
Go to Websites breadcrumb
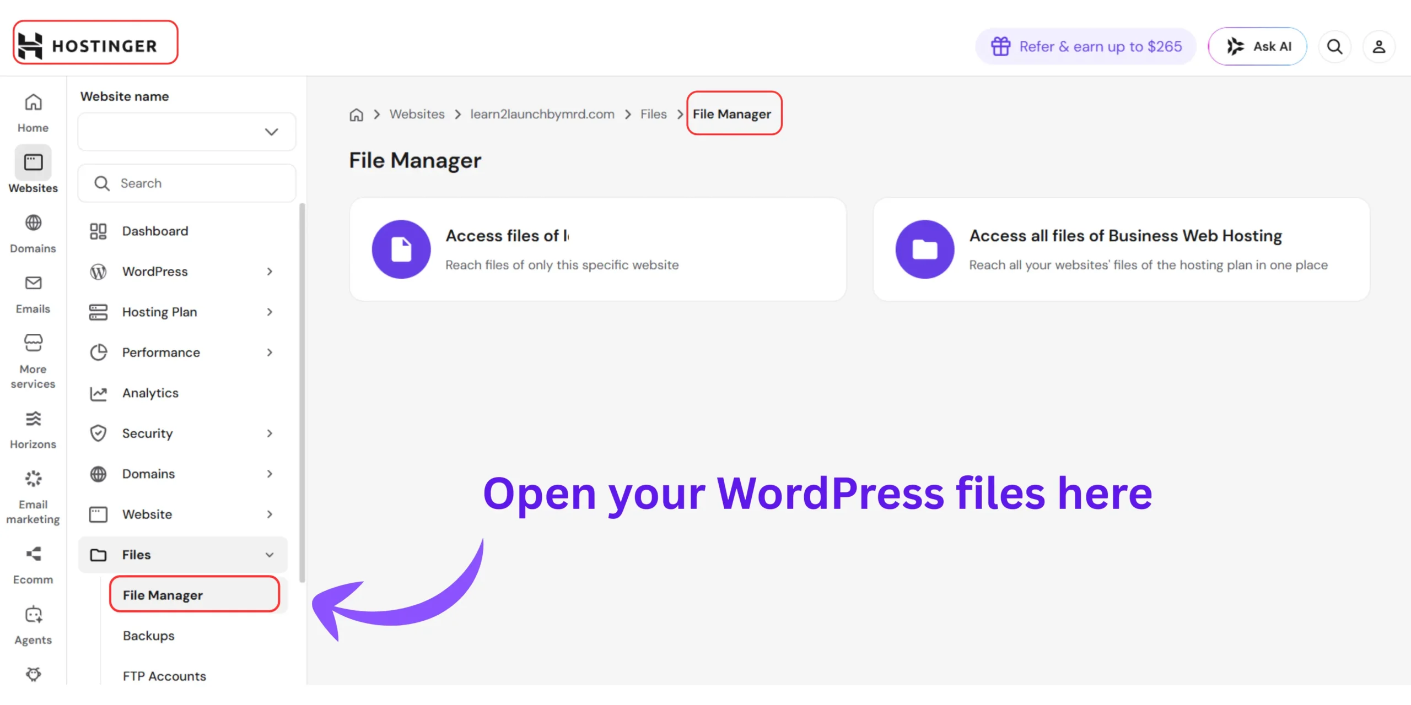tap(417, 114)
